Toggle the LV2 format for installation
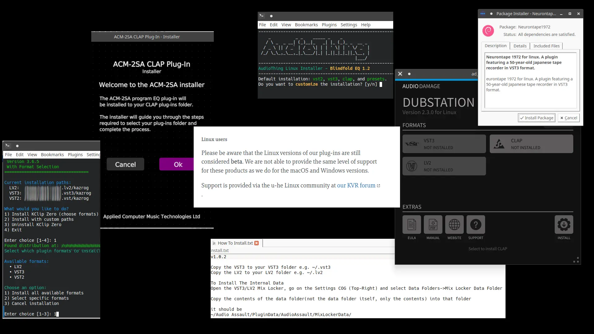 click(444, 166)
